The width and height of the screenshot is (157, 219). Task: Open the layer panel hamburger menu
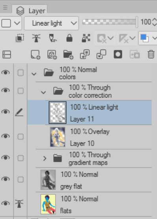[x=5, y=8]
